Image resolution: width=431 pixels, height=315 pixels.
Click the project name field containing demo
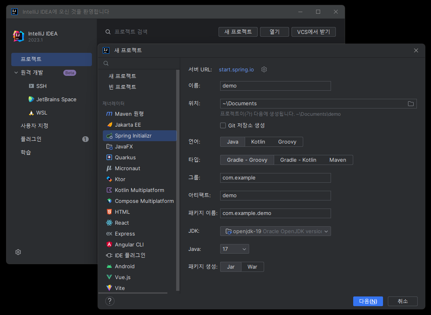click(275, 86)
